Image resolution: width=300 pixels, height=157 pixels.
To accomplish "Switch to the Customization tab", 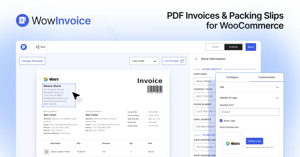I will (267, 77).
